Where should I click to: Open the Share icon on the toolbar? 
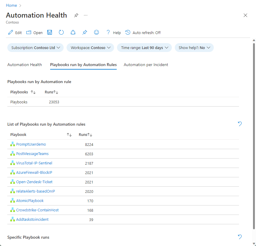(x=73, y=32)
